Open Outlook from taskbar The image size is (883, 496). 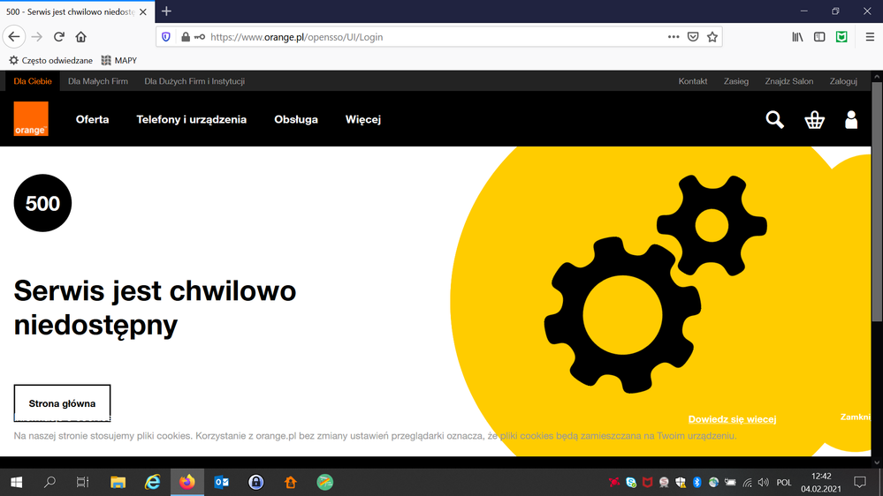221,482
